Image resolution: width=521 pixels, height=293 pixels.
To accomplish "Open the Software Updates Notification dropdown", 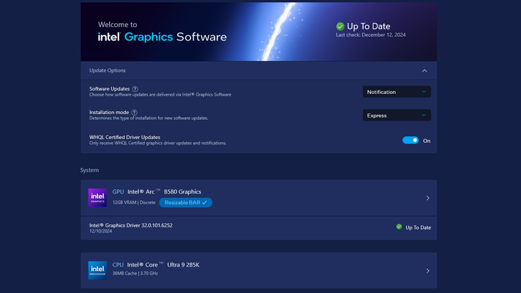I will 397,92.
